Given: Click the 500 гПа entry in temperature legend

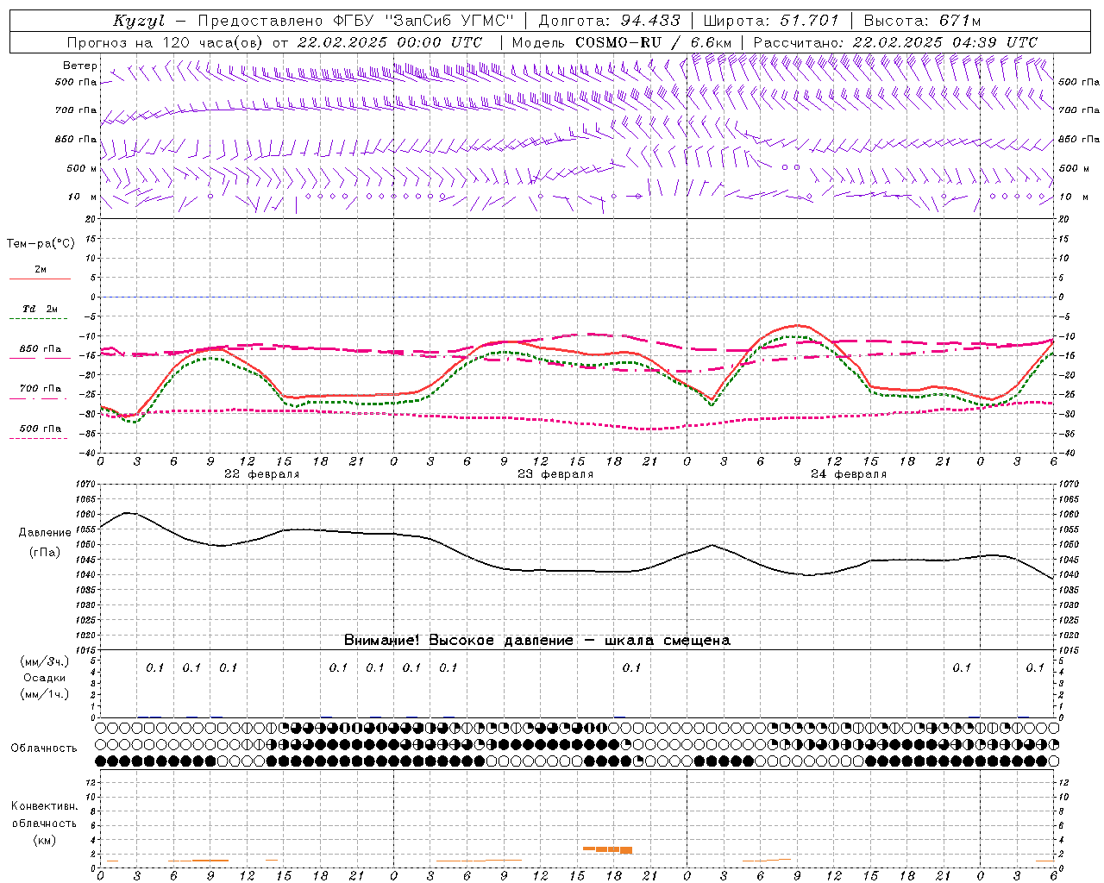Looking at the screenshot, I should click(x=40, y=429).
